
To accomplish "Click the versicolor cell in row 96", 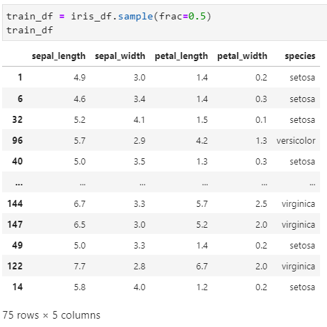I will pos(296,140).
